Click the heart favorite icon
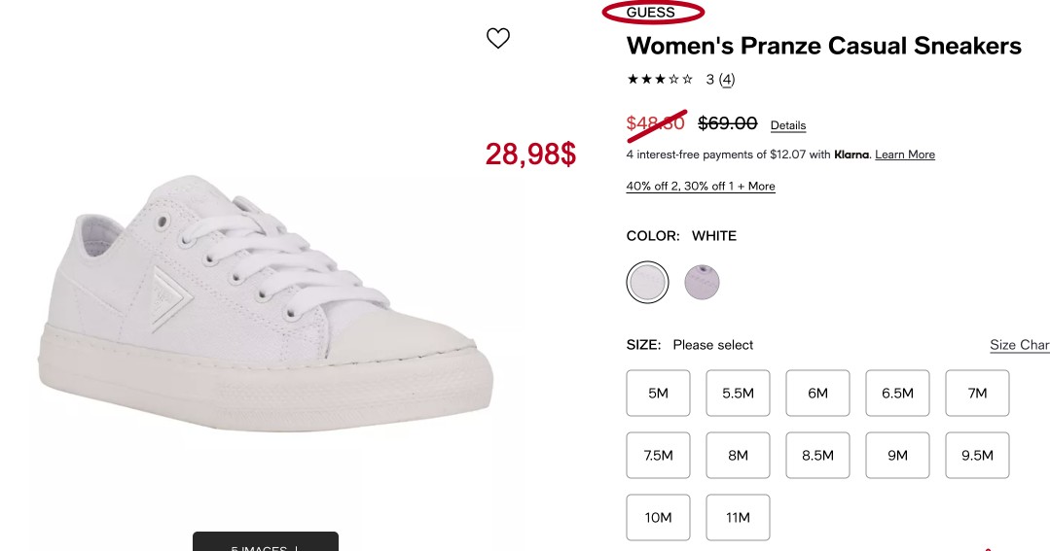 498,39
